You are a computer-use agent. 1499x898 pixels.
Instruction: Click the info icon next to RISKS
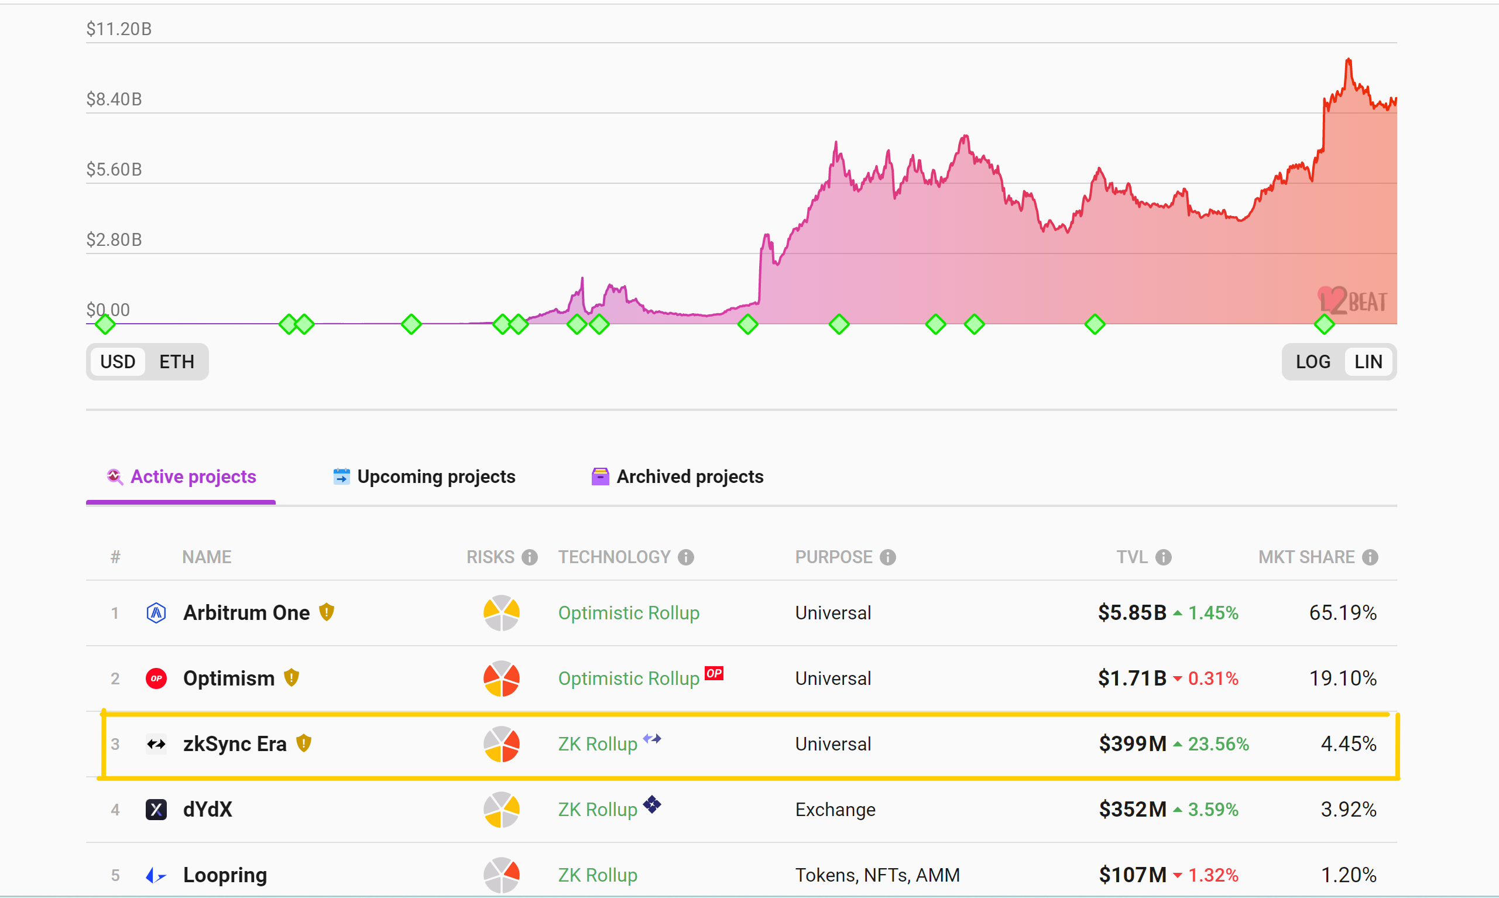(x=530, y=557)
